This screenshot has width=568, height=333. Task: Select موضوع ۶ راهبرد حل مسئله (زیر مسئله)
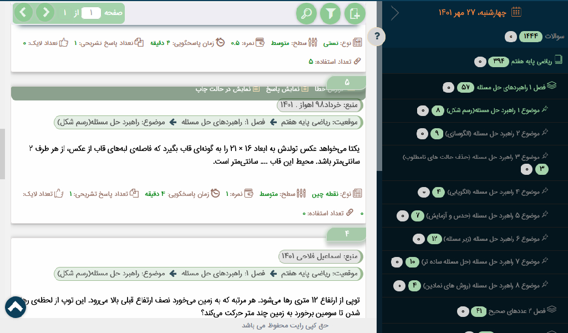491,239
